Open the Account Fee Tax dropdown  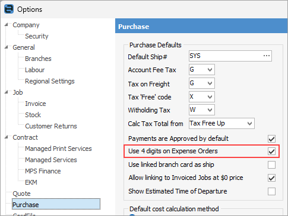[x=210, y=70]
